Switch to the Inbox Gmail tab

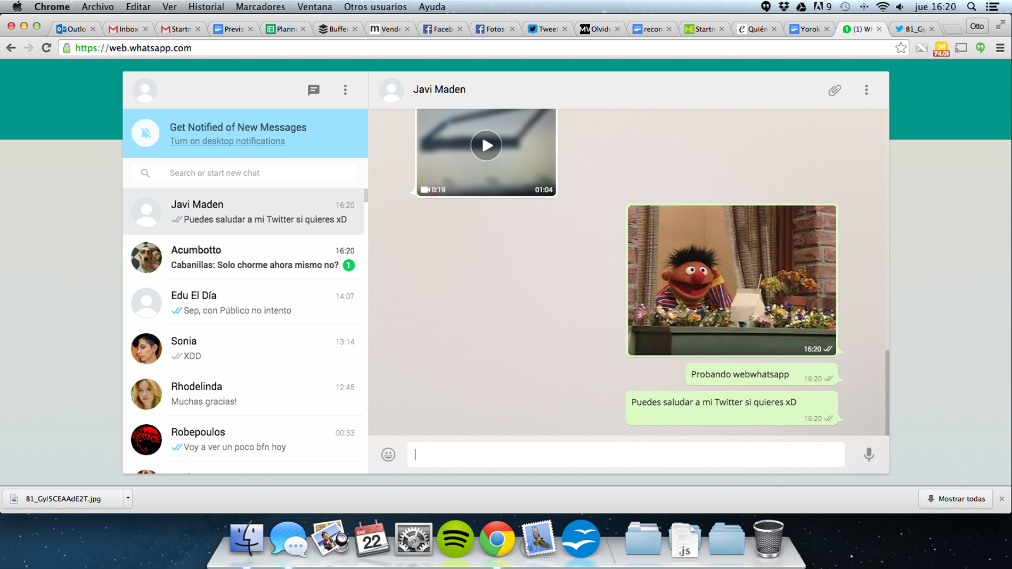(x=128, y=29)
